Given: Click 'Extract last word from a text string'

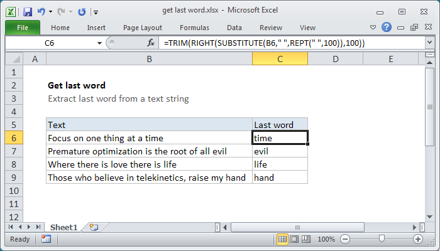Looking at the screenshot, I should pyautogui.click(x=118, y=99).
